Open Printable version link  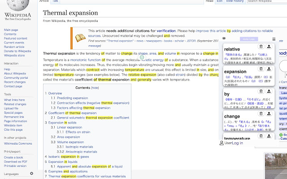pos(15,166)
